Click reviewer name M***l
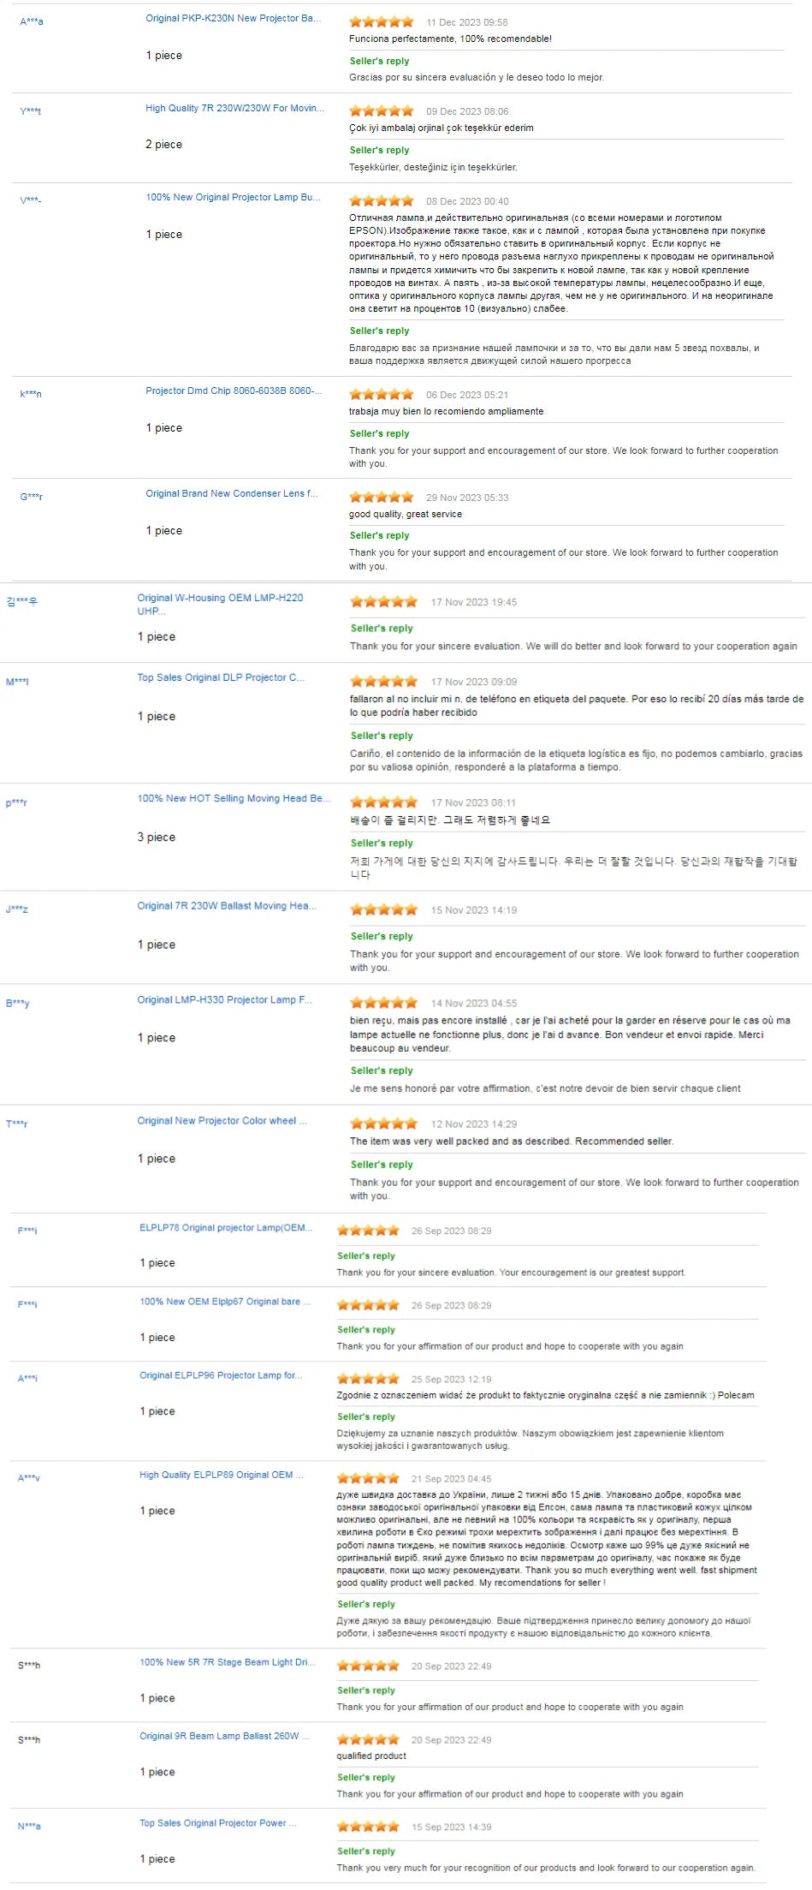This screenshot has width=812, height=1890. click(x=17, y=682)
